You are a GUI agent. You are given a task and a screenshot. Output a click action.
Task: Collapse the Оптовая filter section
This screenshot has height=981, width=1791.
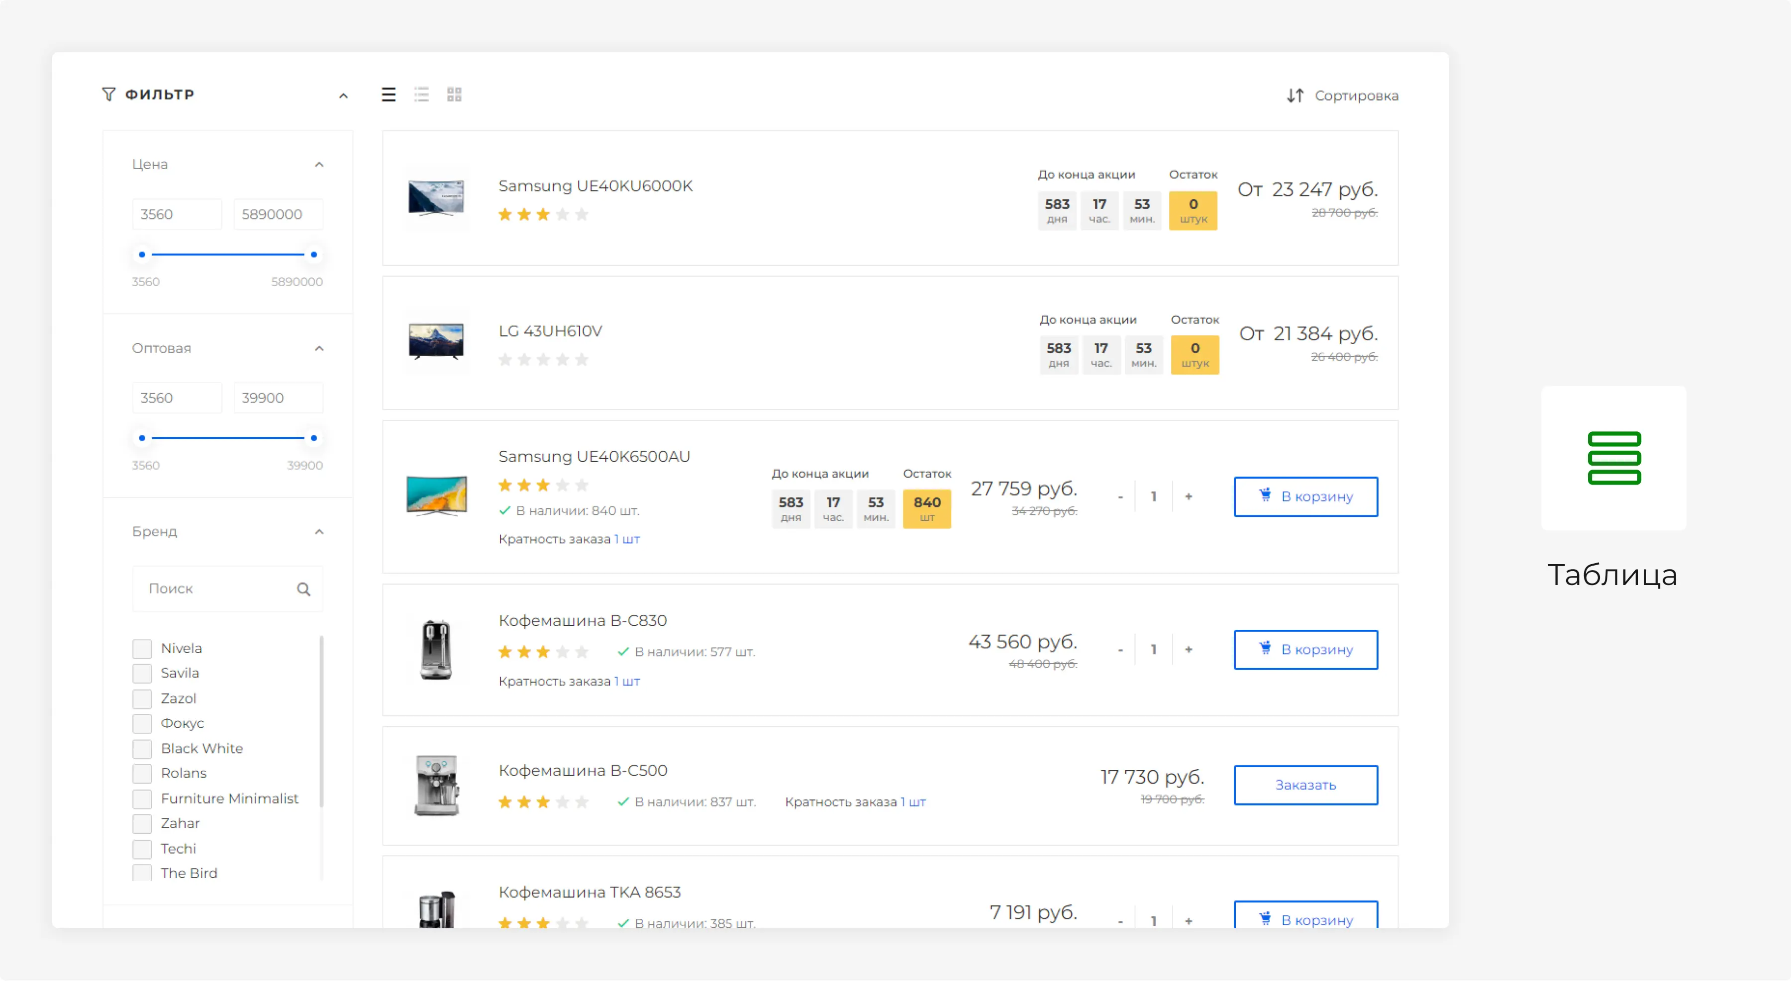click(x=319, y=348)
